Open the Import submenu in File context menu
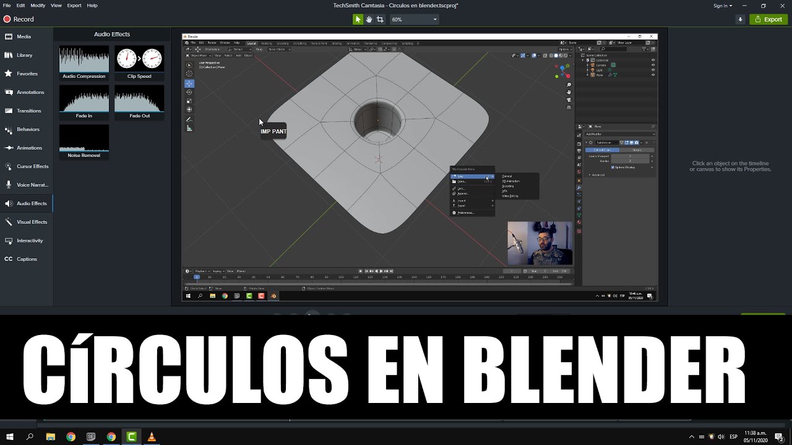792x445 pixels. tap(473, 201)
